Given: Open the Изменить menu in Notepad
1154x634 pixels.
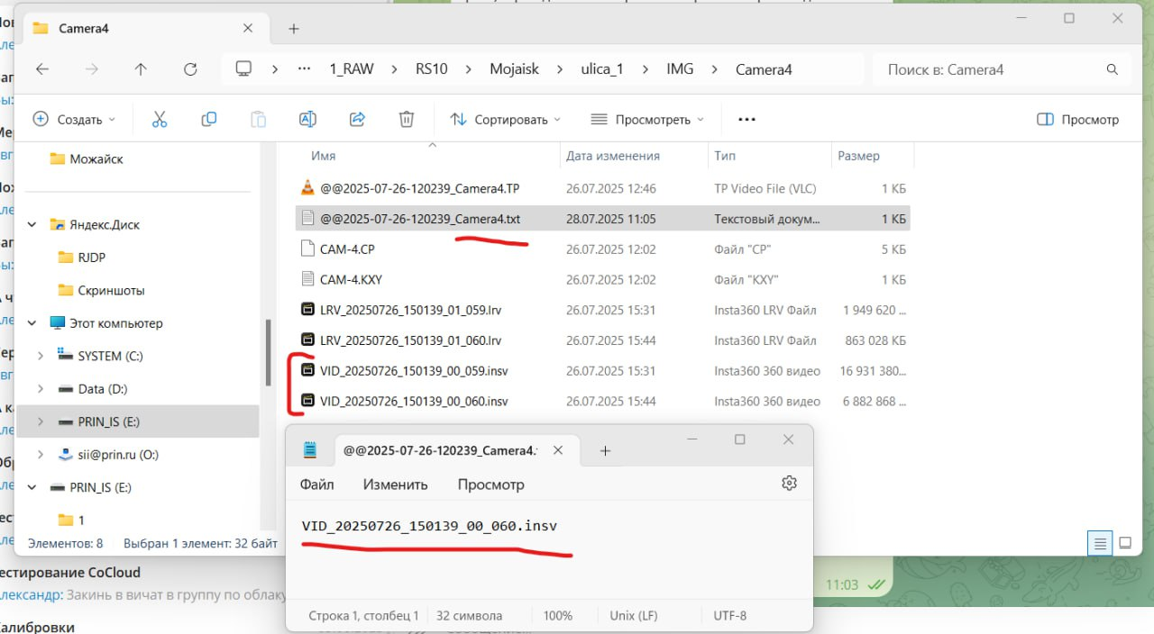Looking at the screenshot, I should click(395, 485).
